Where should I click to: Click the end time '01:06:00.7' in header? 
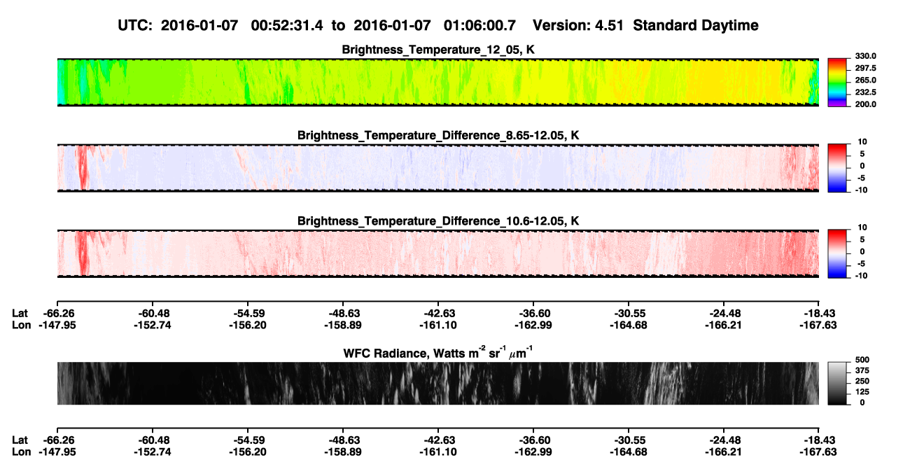coord(480,25)
